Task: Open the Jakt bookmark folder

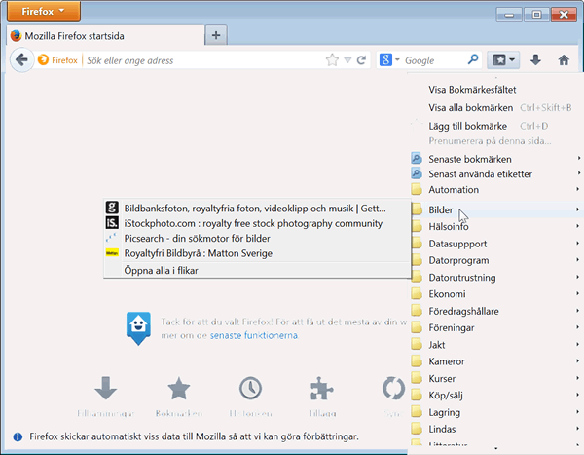Action: click(x=495, y=345)
